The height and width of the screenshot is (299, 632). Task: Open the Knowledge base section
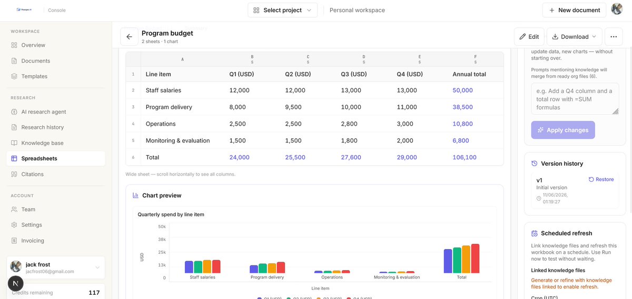click(x=56, y=143)
